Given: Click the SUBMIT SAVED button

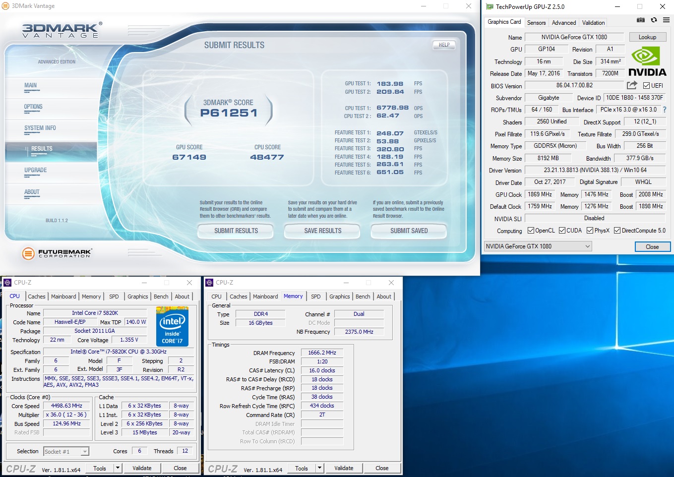Looking at the screenshot, I should coord(409,231).
